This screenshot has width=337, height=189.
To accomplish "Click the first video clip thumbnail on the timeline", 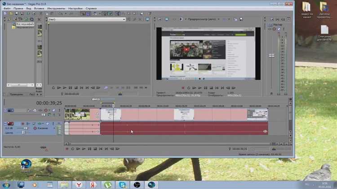I will tap(77, 114).
